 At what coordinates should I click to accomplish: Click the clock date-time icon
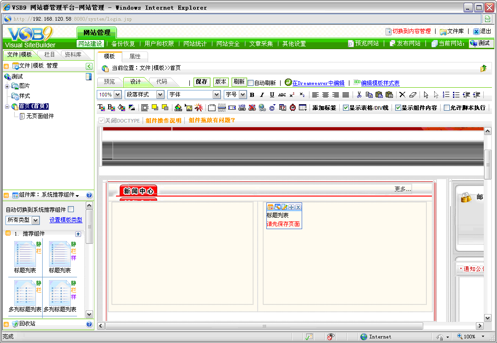click(x=293, y=108)
